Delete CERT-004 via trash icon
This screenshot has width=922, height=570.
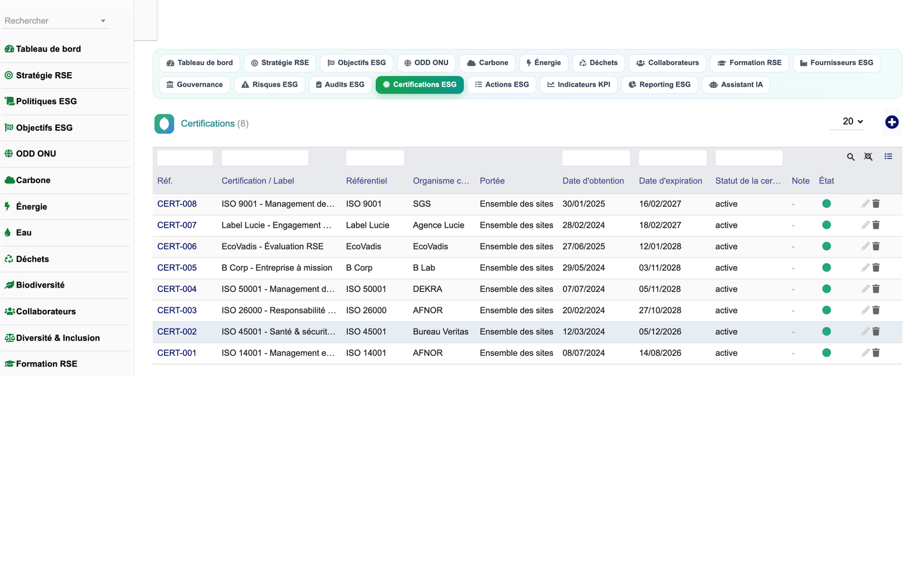pyautogui.click(x=876, y=289)
